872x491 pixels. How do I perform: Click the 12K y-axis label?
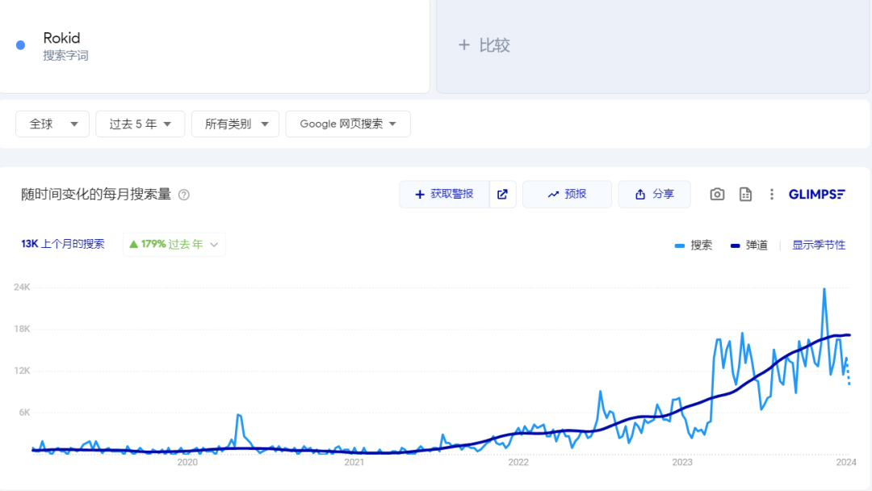(23, 371)
